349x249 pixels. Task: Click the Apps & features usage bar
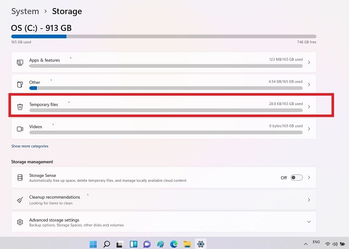(166, 66)
